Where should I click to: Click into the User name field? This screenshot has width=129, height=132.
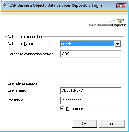coord(90,91)
